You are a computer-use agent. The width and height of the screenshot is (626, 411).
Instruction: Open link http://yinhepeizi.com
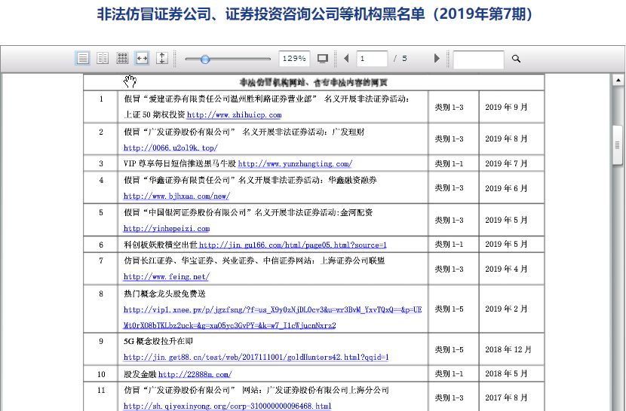(167, 228)
